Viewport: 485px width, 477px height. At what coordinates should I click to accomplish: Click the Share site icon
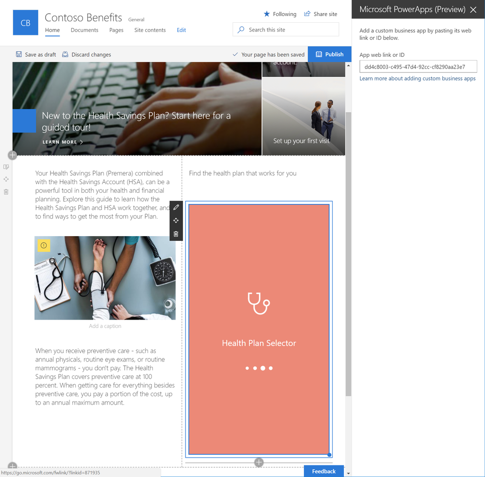pos(307,14)
